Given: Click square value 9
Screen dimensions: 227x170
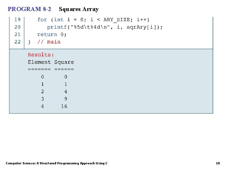Looking at the screenshot, I should 66,99.
